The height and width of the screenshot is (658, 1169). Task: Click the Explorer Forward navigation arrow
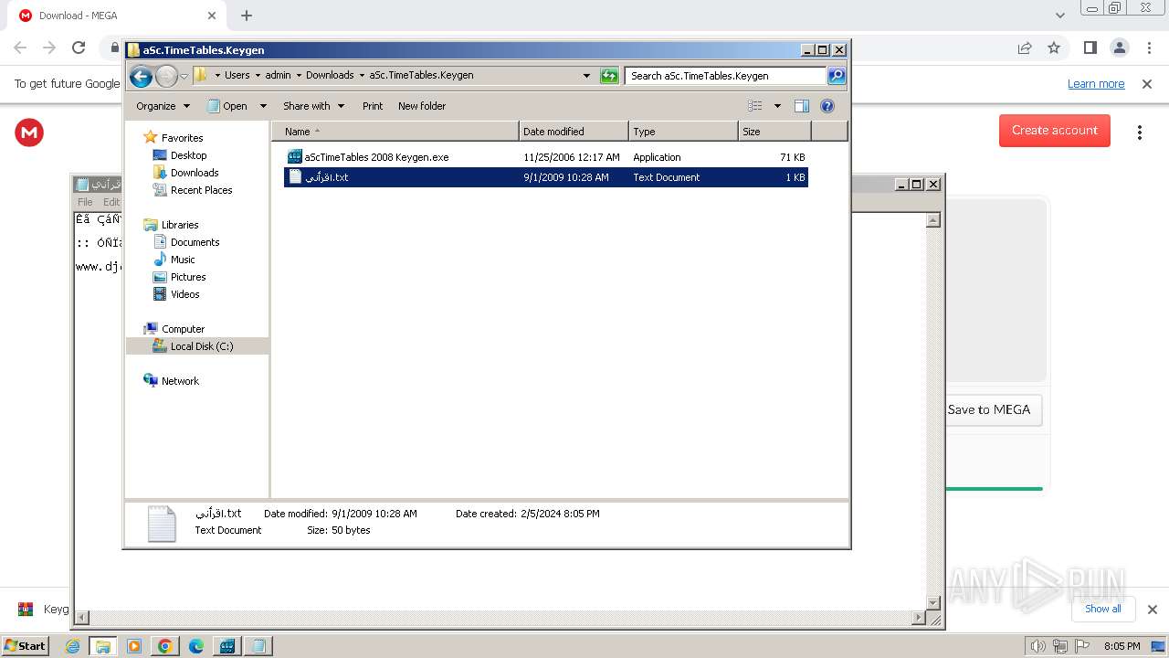pos(166,76)
